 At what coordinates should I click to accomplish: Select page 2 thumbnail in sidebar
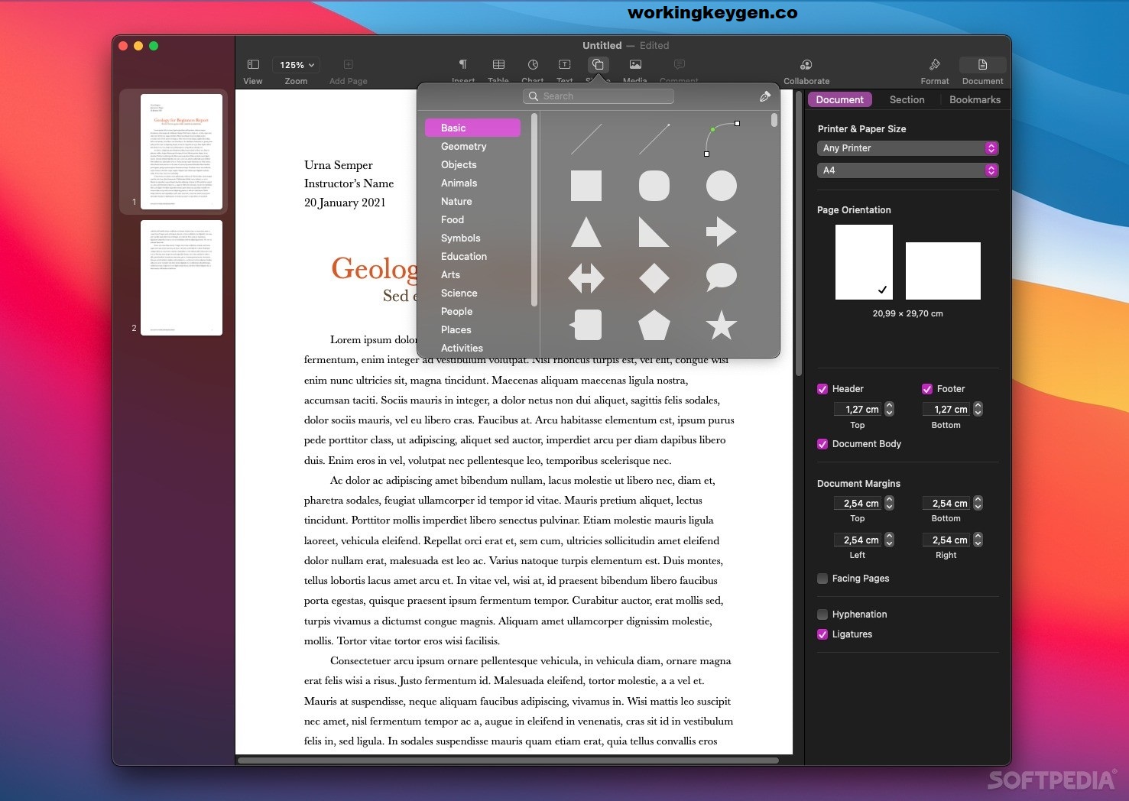click(x=181, y=277)
